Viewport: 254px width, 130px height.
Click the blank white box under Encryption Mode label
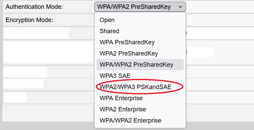[36, 33]
